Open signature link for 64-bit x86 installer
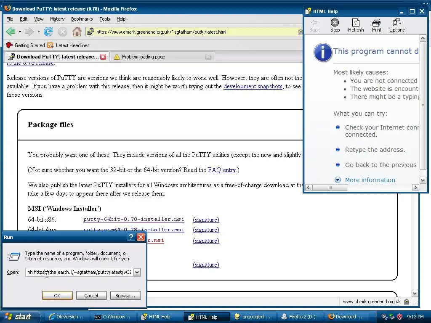The image size is (431, 323). tap(206, 220)
